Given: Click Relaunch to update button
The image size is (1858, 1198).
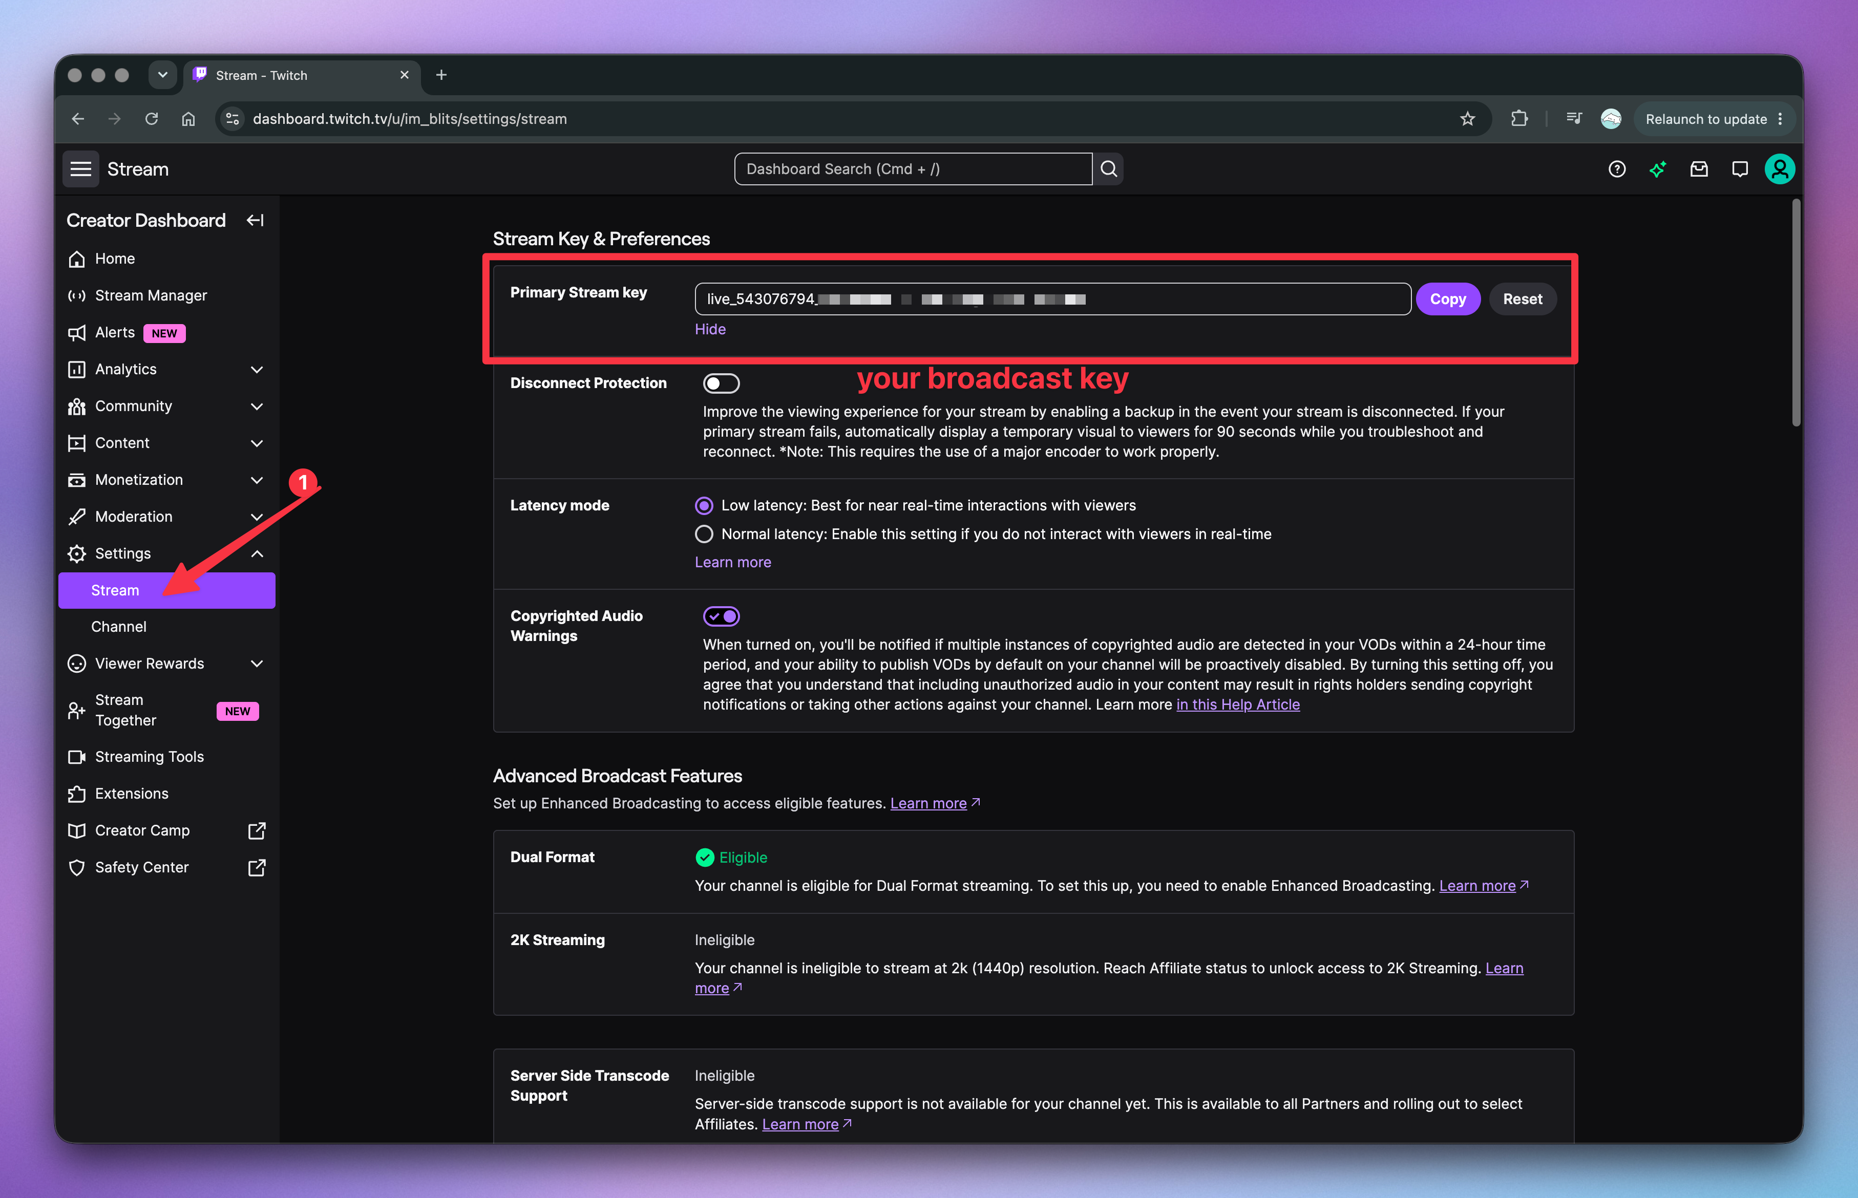Looking at the screenshot, I should point(1705,119).
